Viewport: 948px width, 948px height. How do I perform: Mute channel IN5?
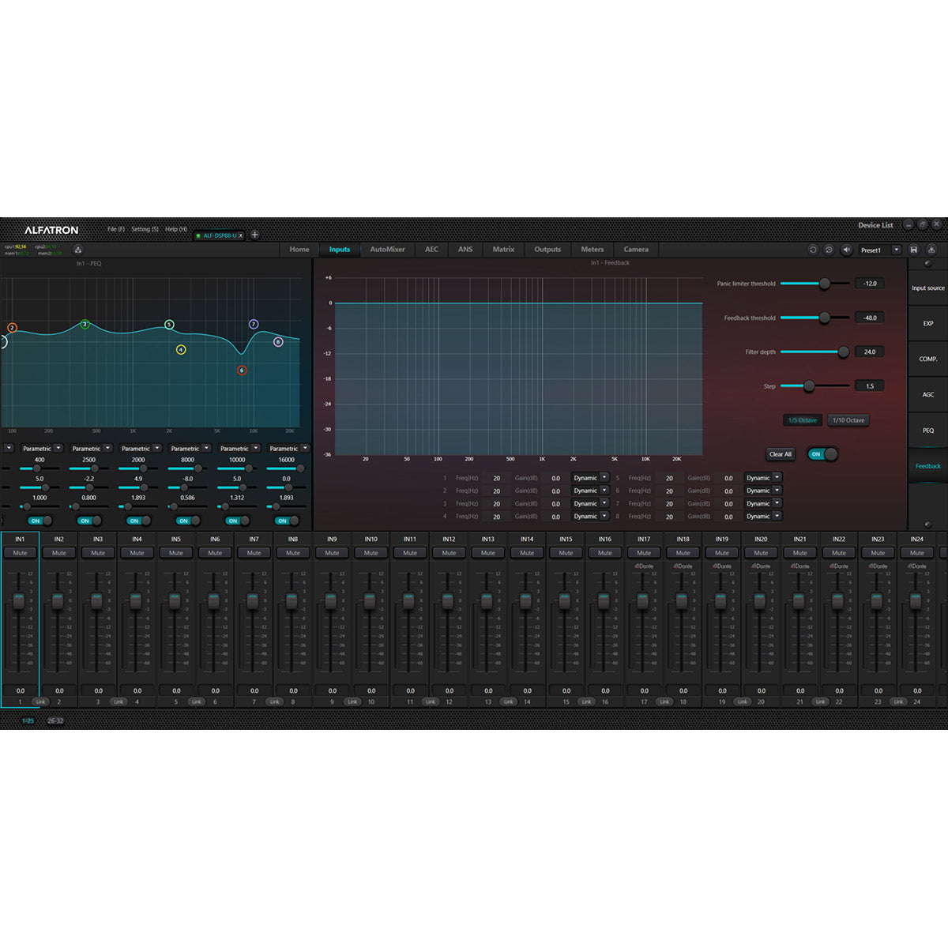[175, 552]
